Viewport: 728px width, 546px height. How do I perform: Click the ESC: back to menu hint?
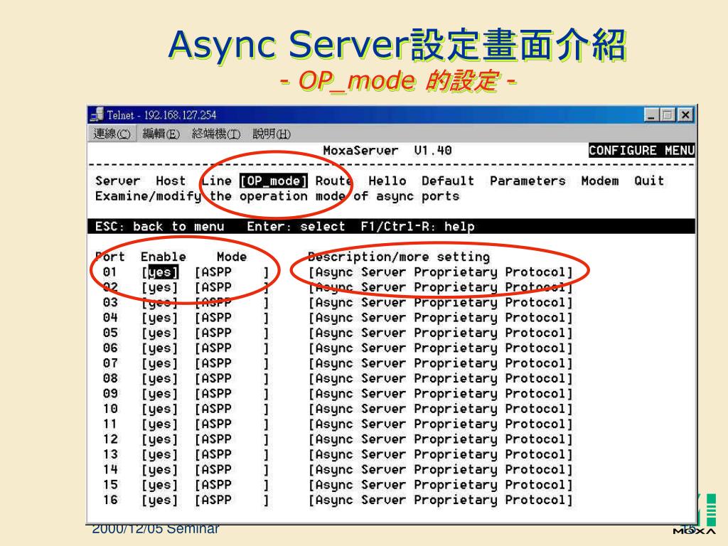tap(160, 227)
